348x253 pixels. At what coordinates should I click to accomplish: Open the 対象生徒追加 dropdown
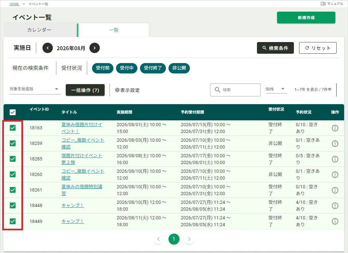point(35,89)
